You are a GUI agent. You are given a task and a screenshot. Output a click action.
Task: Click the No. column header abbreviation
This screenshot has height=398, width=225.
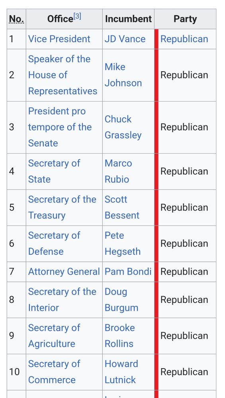[16, 19]
